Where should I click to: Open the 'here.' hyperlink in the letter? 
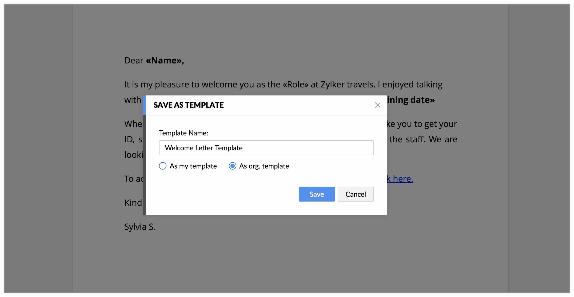coord(403,179)
